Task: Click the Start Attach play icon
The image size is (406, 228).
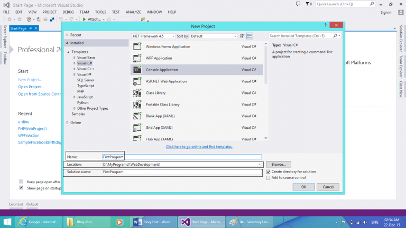Action: pyautogui.click(x=84, y=20)
